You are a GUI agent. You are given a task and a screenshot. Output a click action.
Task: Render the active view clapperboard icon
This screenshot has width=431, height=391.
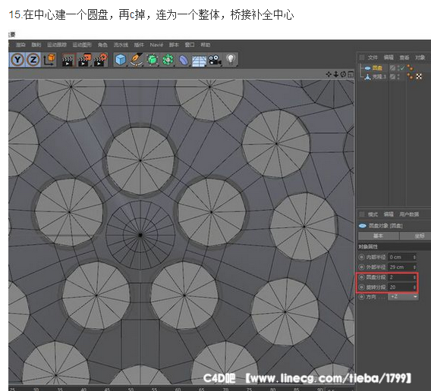pyautogui.click(x=68, y=60)
